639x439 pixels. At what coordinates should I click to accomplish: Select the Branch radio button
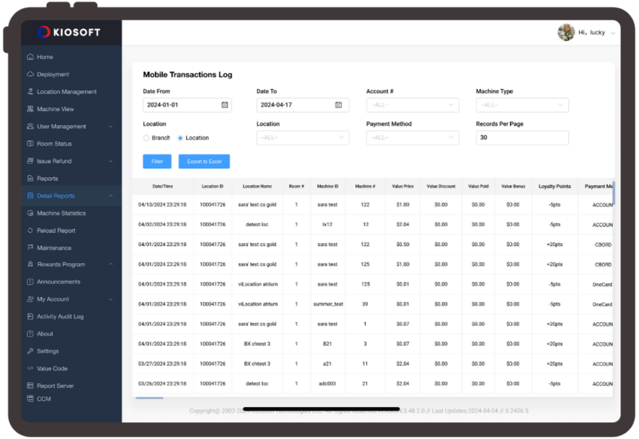click(x=147, y=138)
